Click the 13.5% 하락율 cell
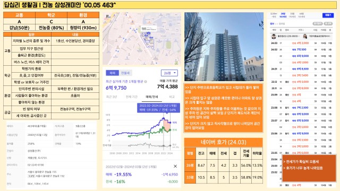This screenshot has width=340, height=191. click(257, 165)
